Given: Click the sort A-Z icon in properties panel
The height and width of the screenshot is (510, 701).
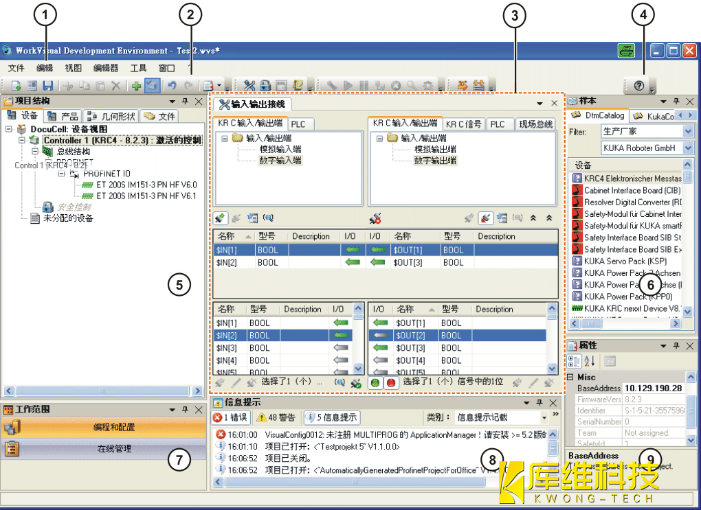Looking at the screenshot, I should click(x=590, y=361).
